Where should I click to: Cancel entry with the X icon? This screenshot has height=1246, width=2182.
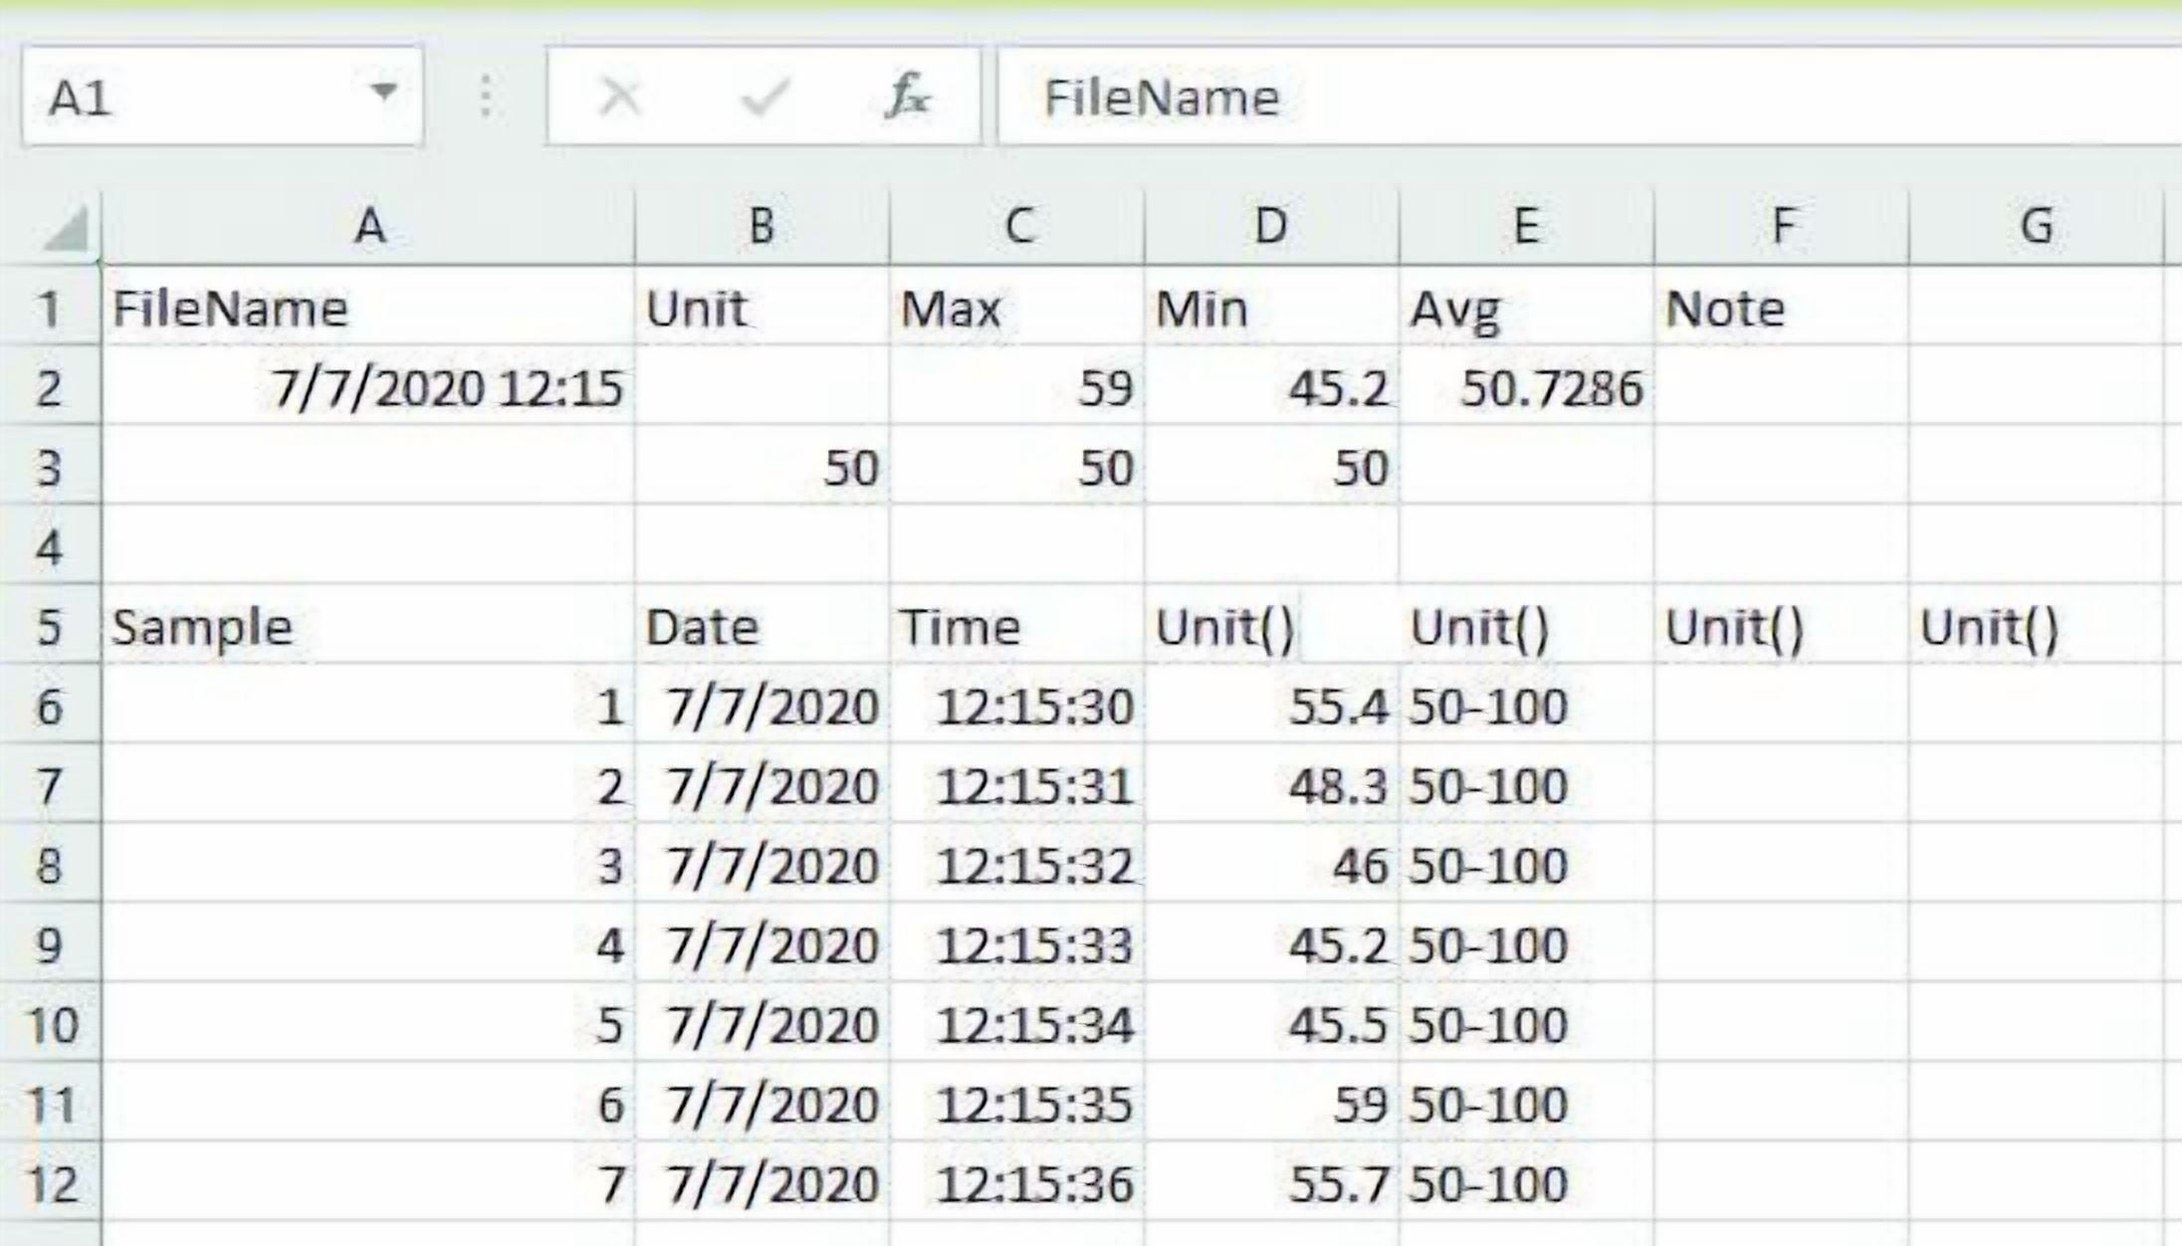pos(620,97)
